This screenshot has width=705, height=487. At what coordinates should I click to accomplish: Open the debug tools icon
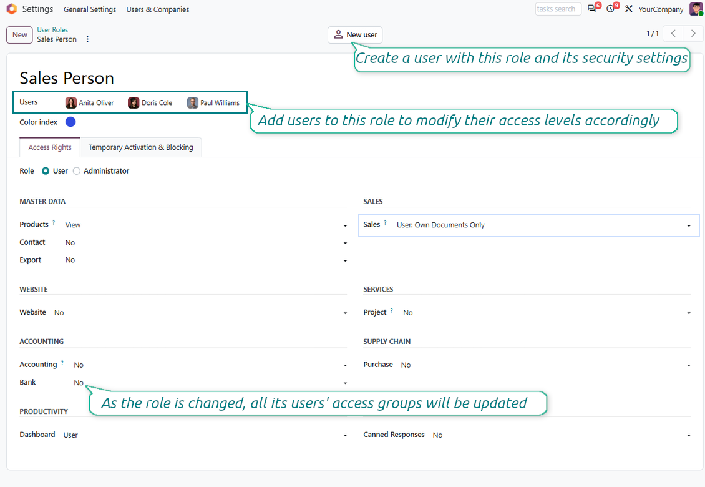[628, 9]
